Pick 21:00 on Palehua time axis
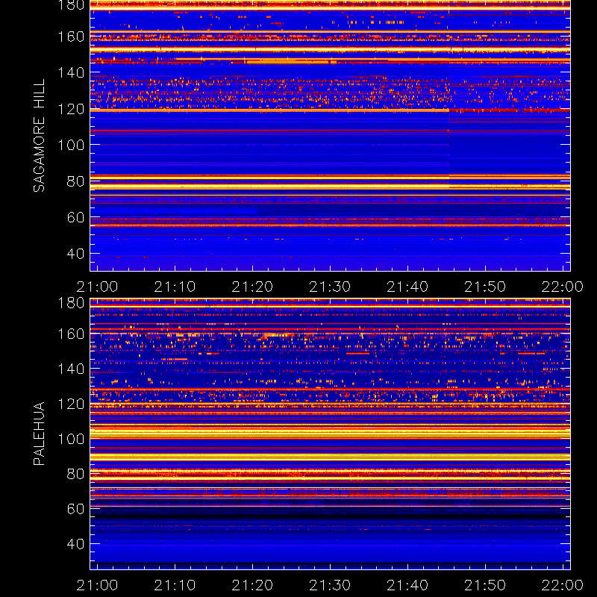Image resolution: width=597 pixels, height=597 pixels. (x=97, y=585)
